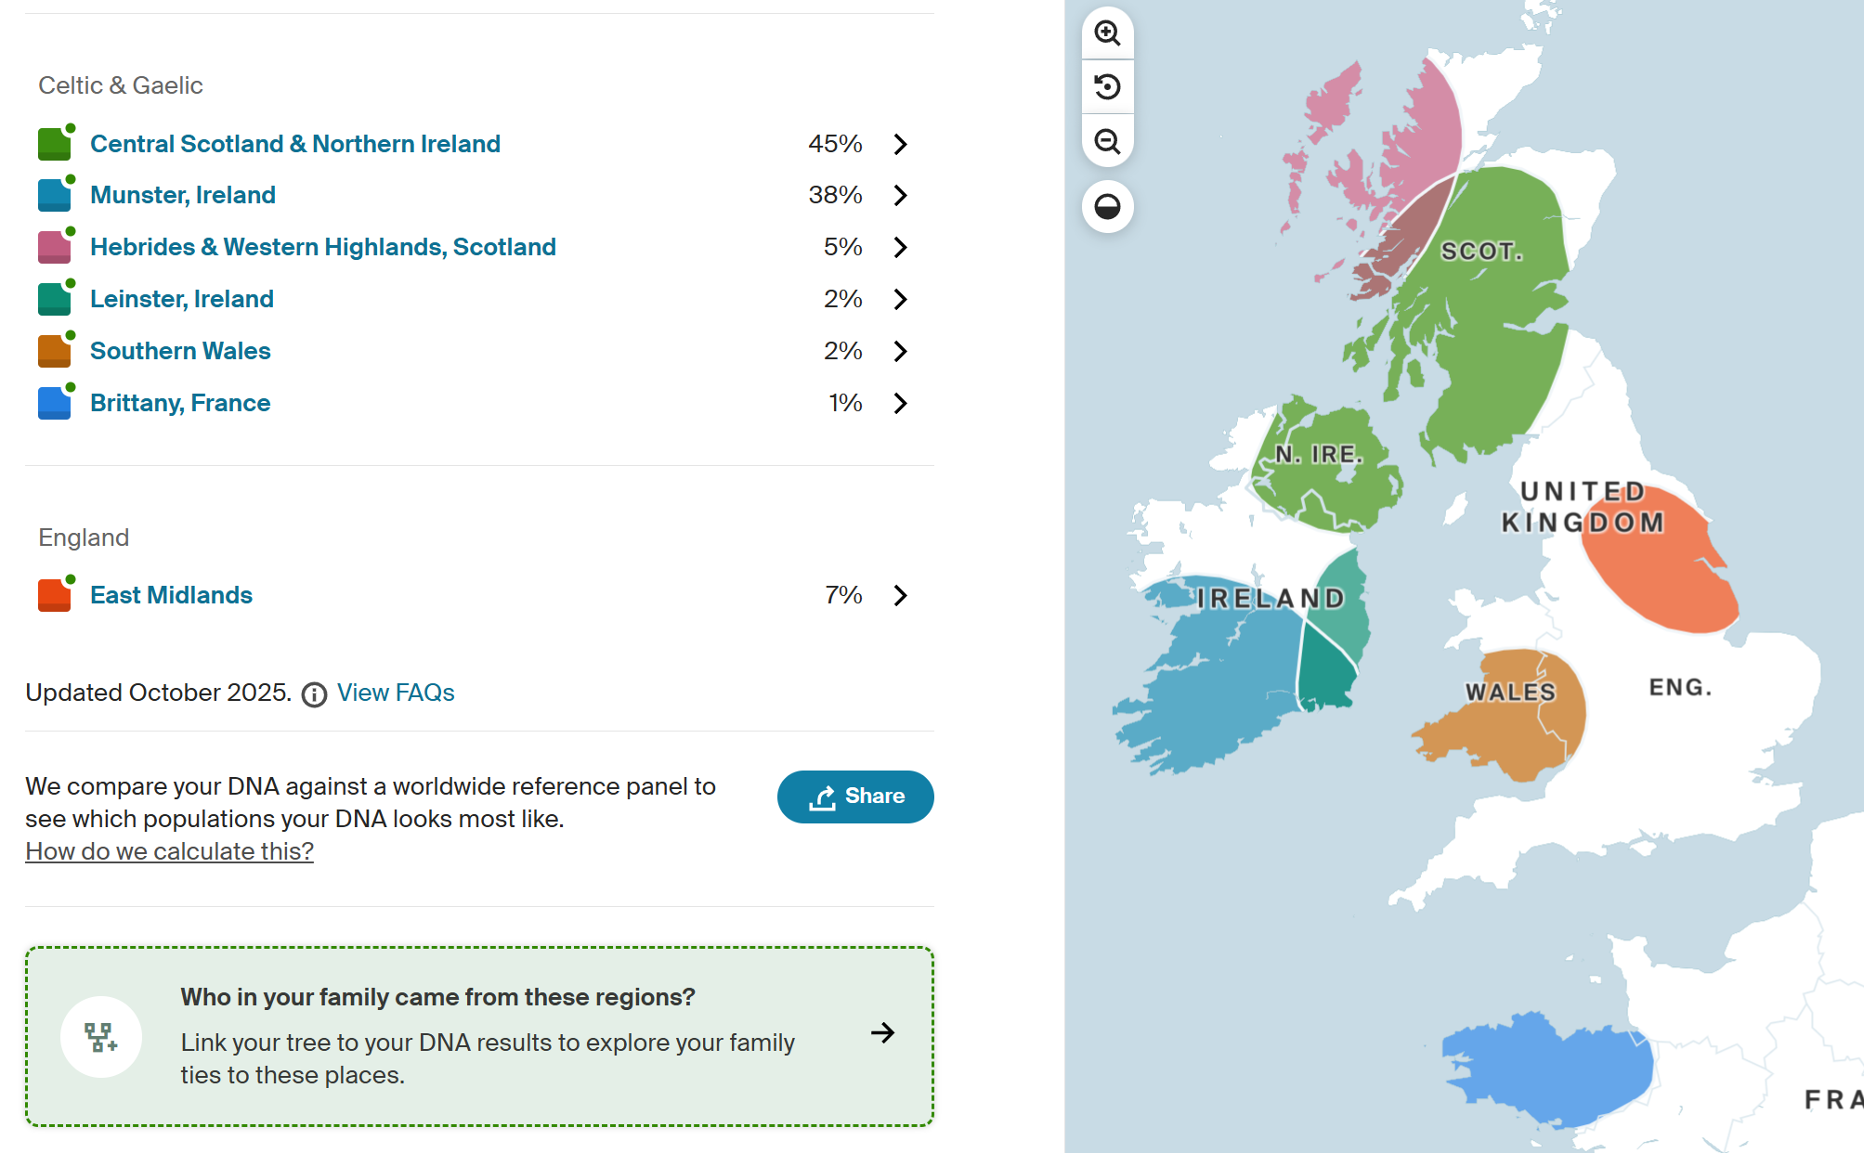The height and width of the screenshot is (1153, 1864).
Task: Expand East Midlands details chevron
Action: (x=899, y=595)
